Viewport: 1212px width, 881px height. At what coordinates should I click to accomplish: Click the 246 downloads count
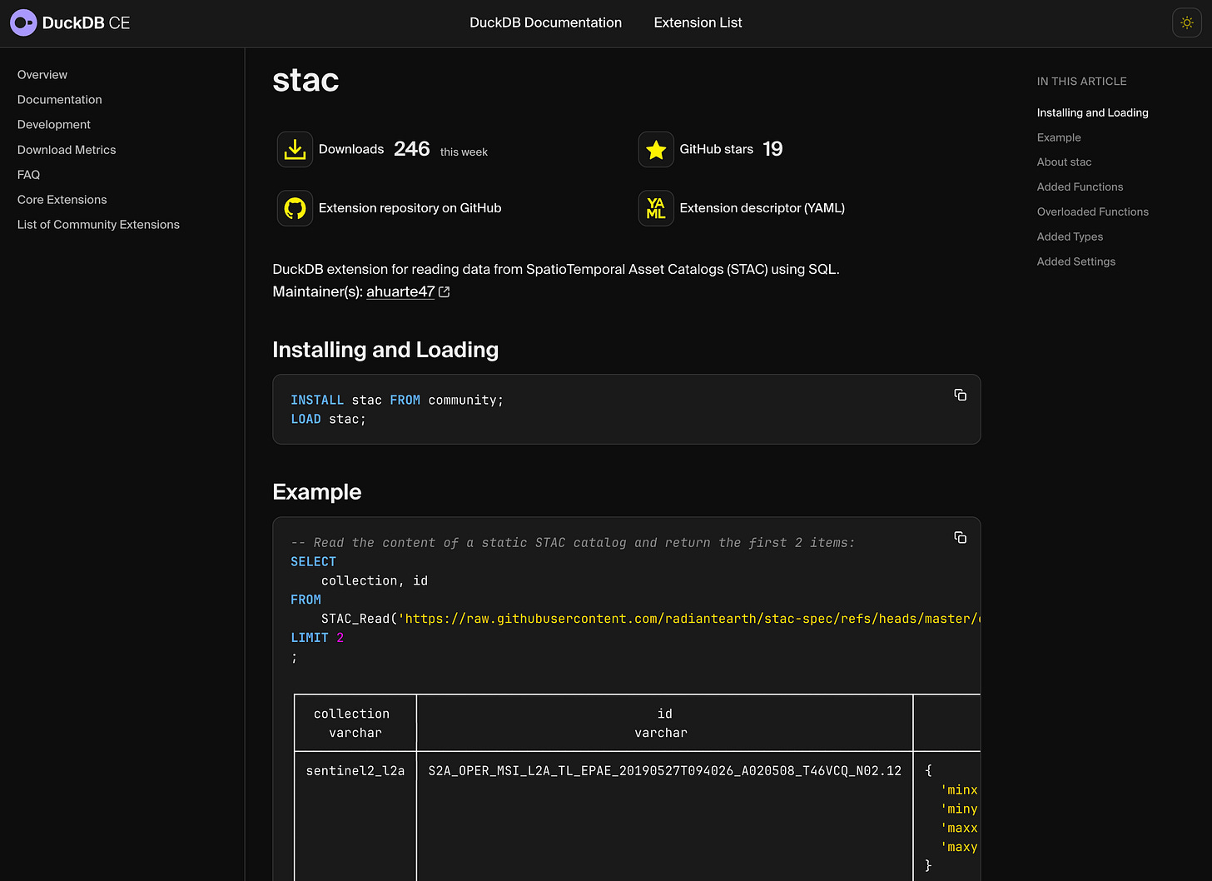point(412,149)
